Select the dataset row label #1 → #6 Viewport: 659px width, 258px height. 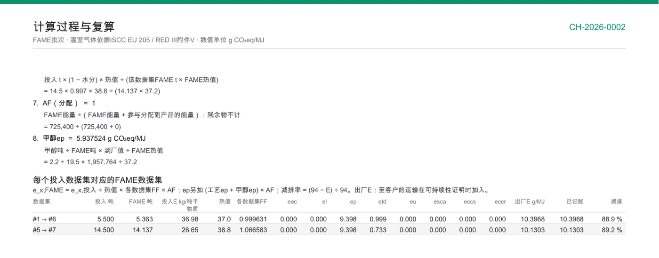[44, 219]
